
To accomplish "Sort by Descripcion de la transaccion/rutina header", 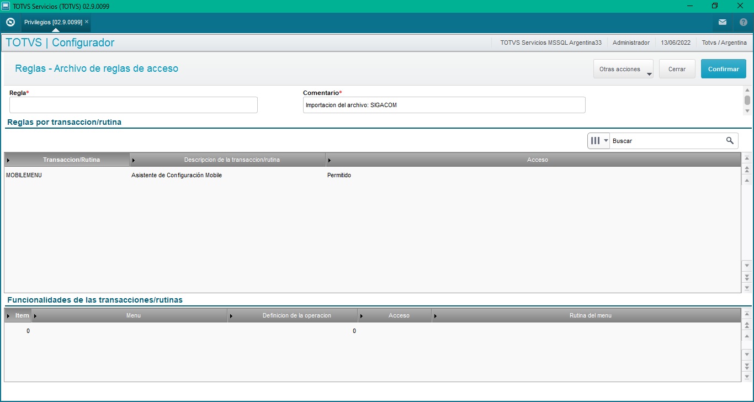I will pyautogui.click(x=227, y=160).
